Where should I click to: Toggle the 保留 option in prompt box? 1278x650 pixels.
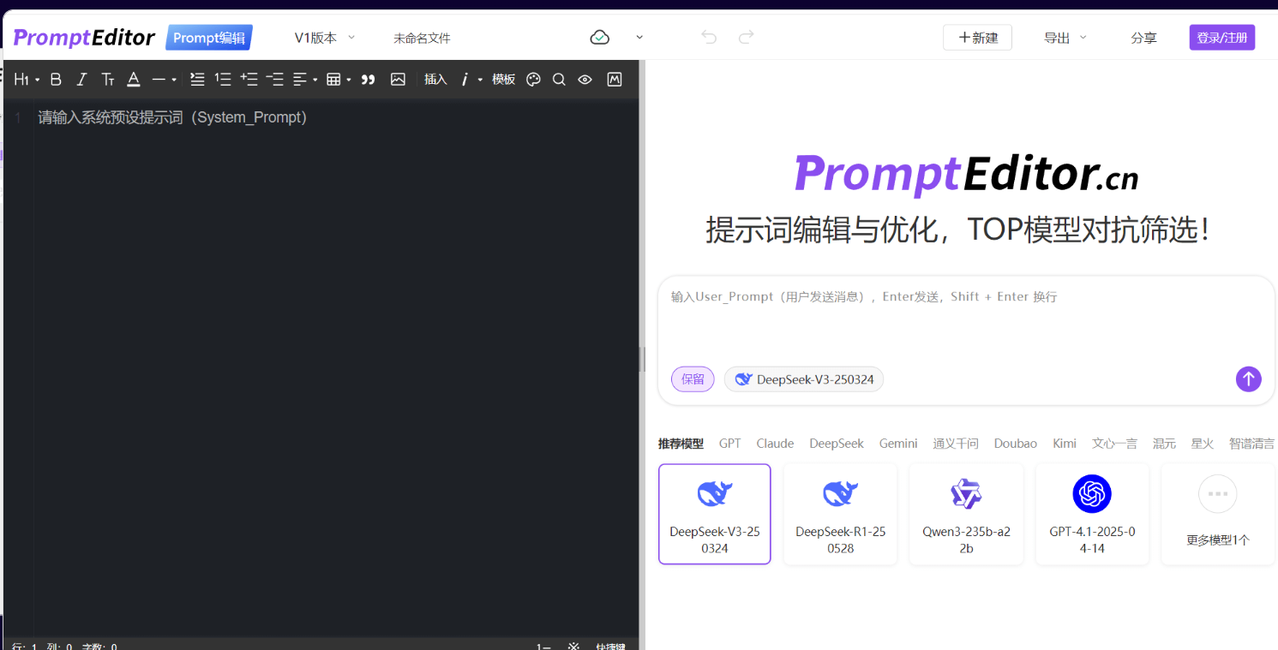[693, 379]
